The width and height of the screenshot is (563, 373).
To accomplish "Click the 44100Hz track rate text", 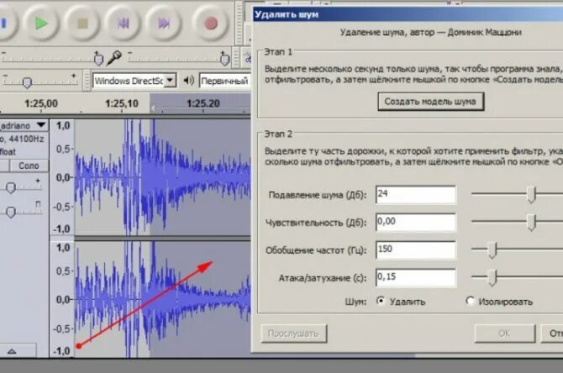I will pos(26,139).
